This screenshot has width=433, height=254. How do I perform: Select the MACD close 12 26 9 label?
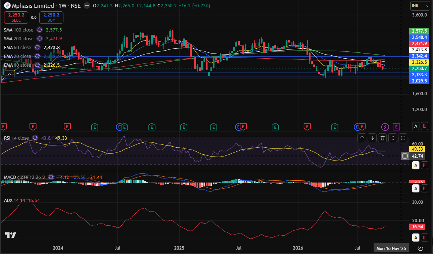click(24, 177)
